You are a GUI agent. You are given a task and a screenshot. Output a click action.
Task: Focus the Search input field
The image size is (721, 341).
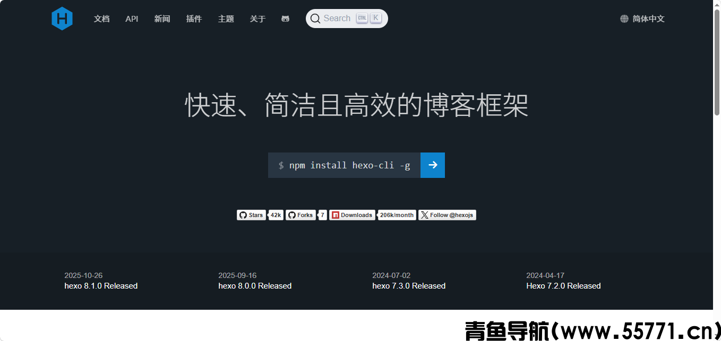tap(347, 19)
